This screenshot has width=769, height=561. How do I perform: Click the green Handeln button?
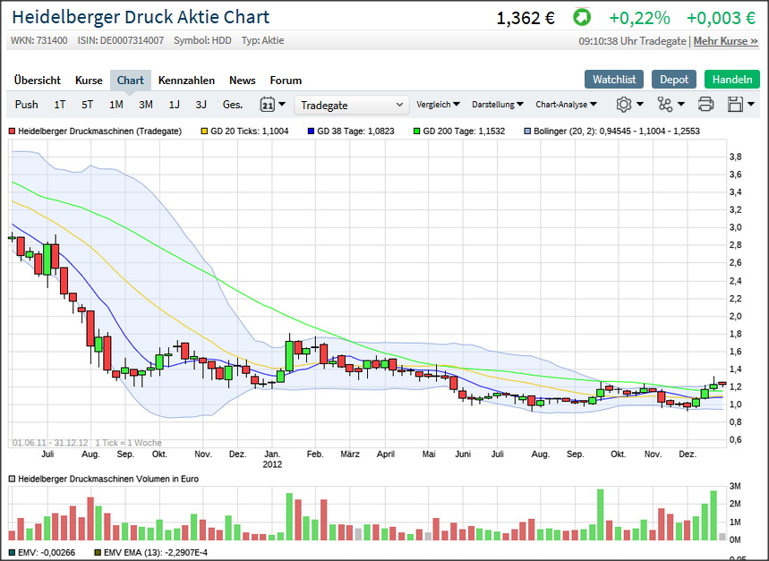point(732,80)
